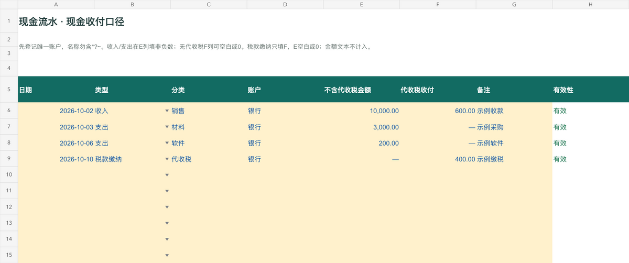Click the 有效性 header cell
The height and width of the screenshot is (263, 629).
point(591,90)
